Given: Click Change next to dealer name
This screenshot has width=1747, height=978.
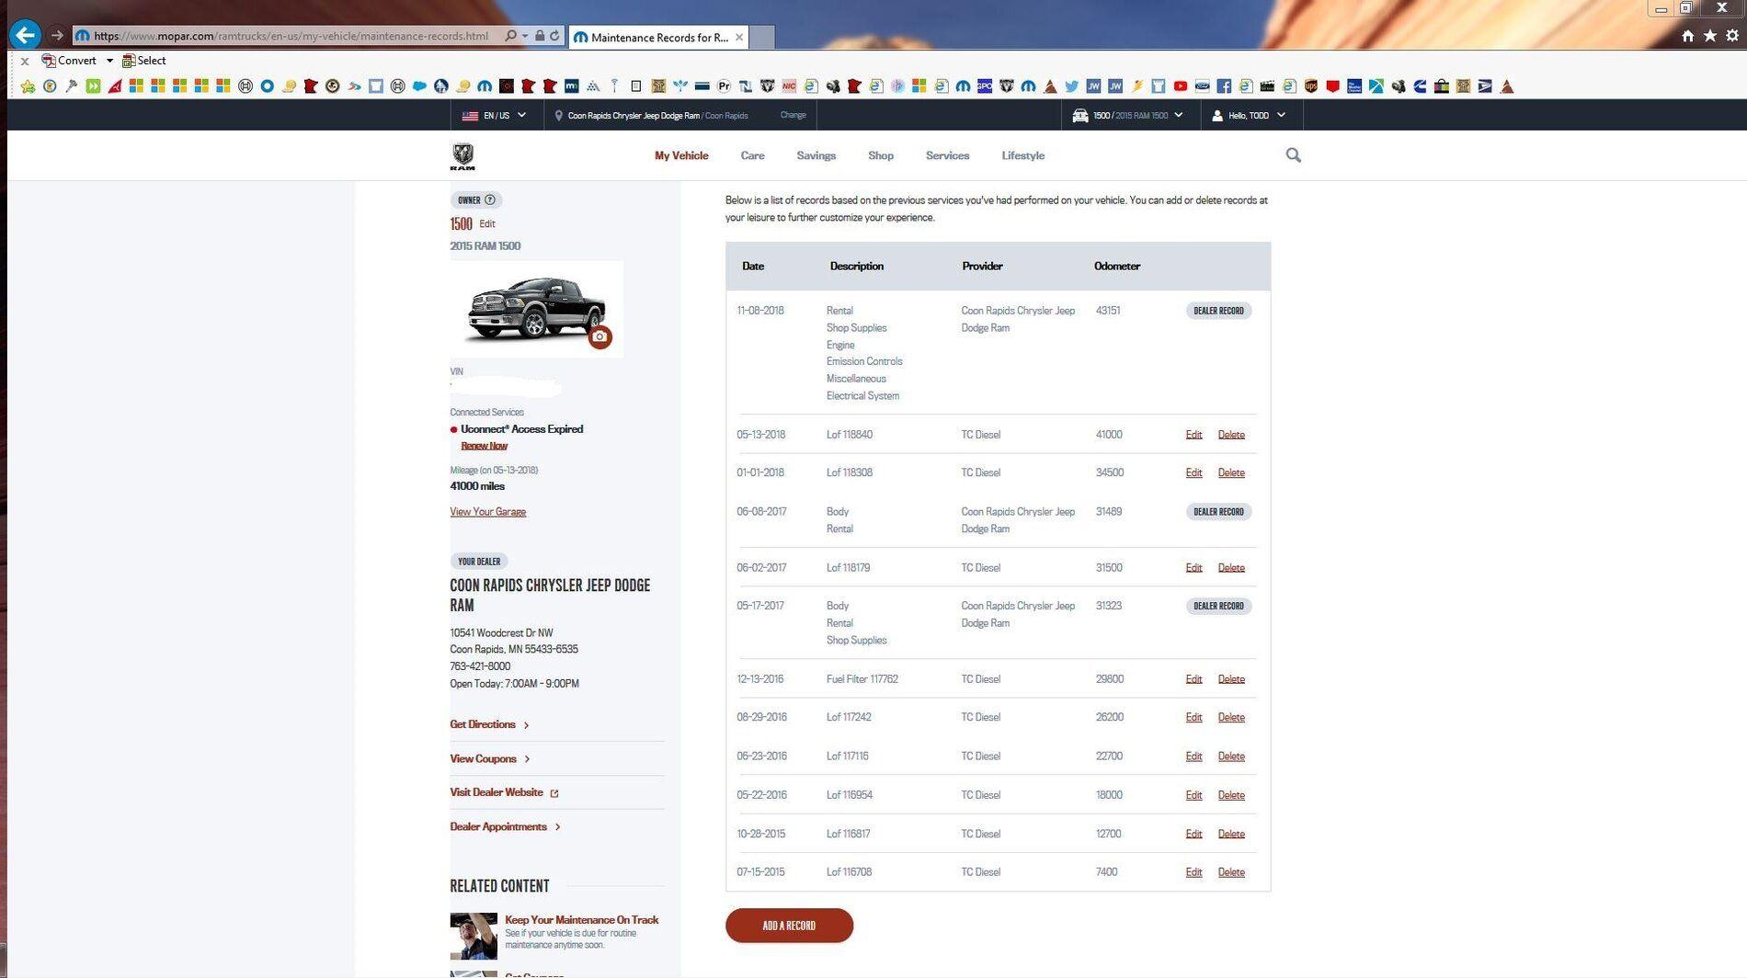Looking at the screenshot, I should click(x=793, y=115).
